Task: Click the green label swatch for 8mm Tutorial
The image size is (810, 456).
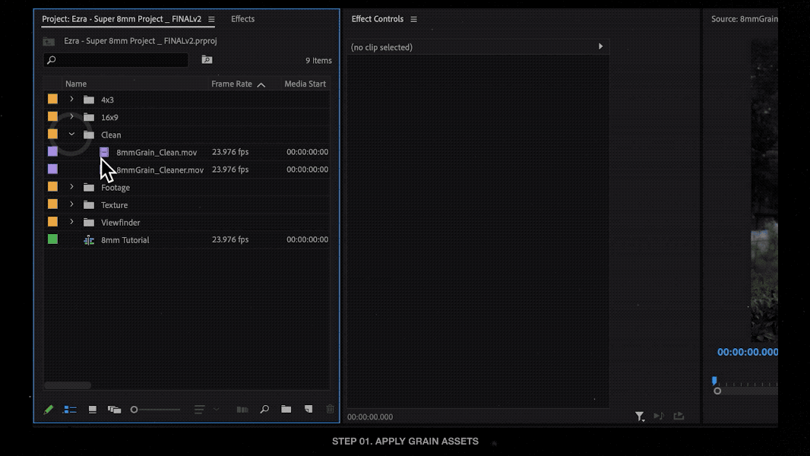Action: click(52, 239)
